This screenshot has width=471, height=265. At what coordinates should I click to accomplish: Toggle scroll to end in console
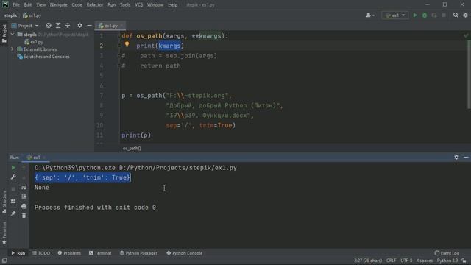[x=24, y=197]
